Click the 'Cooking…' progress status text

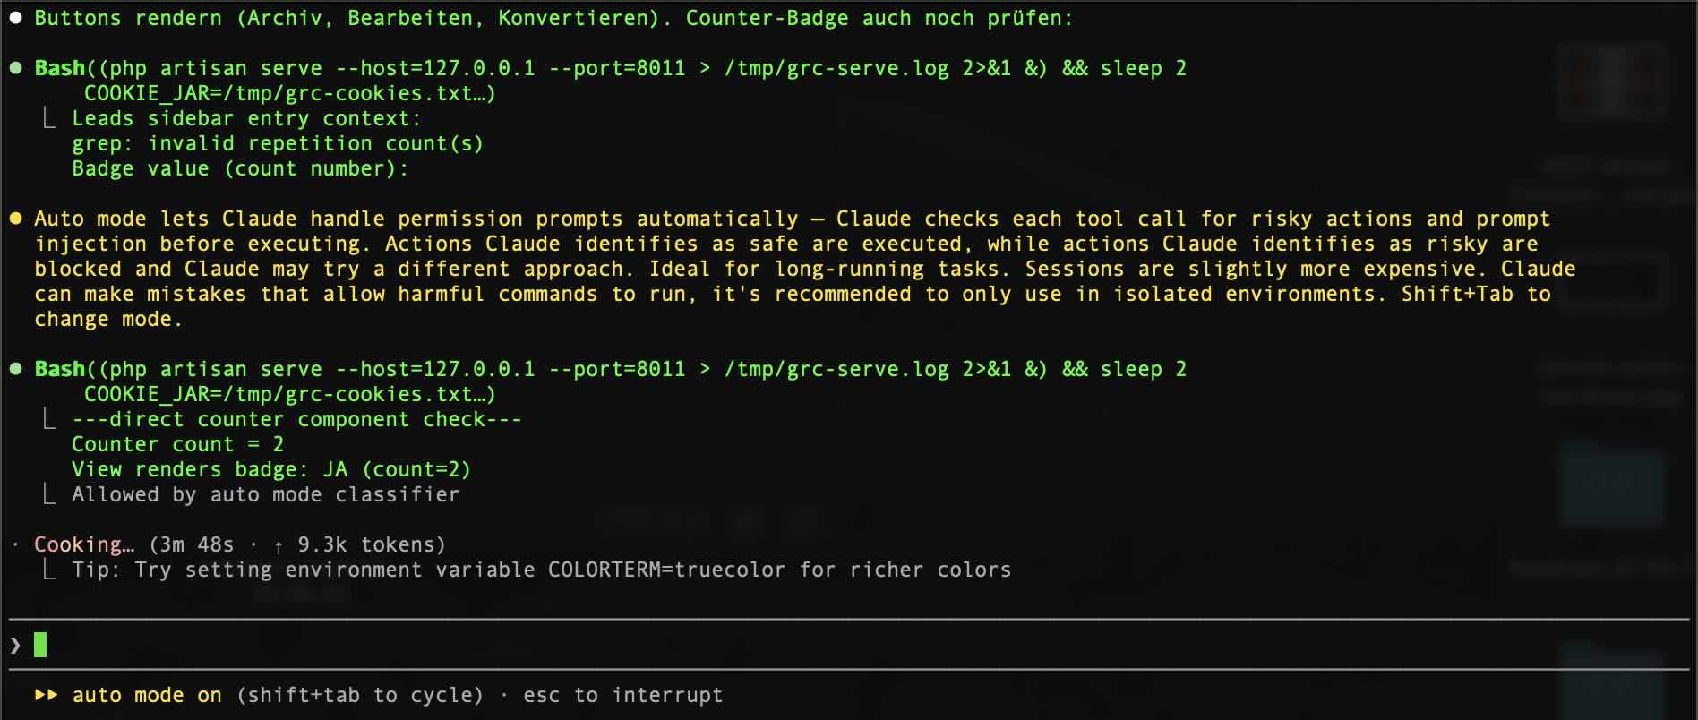[84, 545]
